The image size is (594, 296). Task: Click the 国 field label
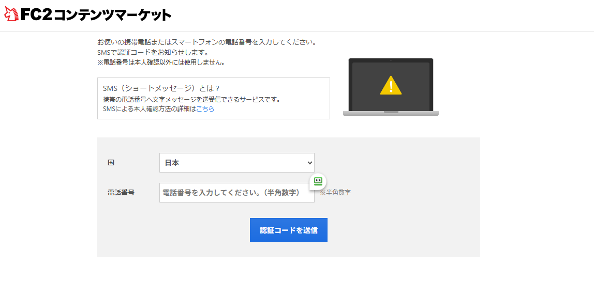[111, 163]
